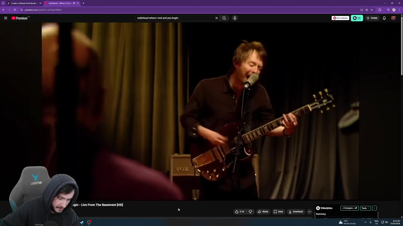Open the browser extensions puzzle icon

coord(380,10)
